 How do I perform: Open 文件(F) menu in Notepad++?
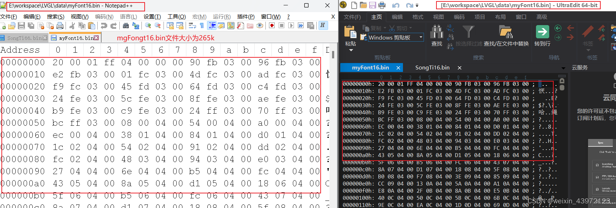point(9,16)
